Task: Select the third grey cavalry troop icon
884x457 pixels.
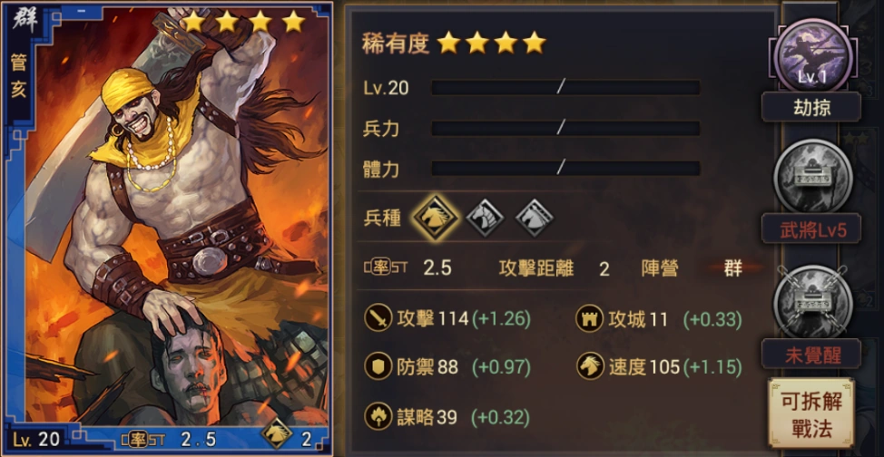Action: click(x=535, y=219)
